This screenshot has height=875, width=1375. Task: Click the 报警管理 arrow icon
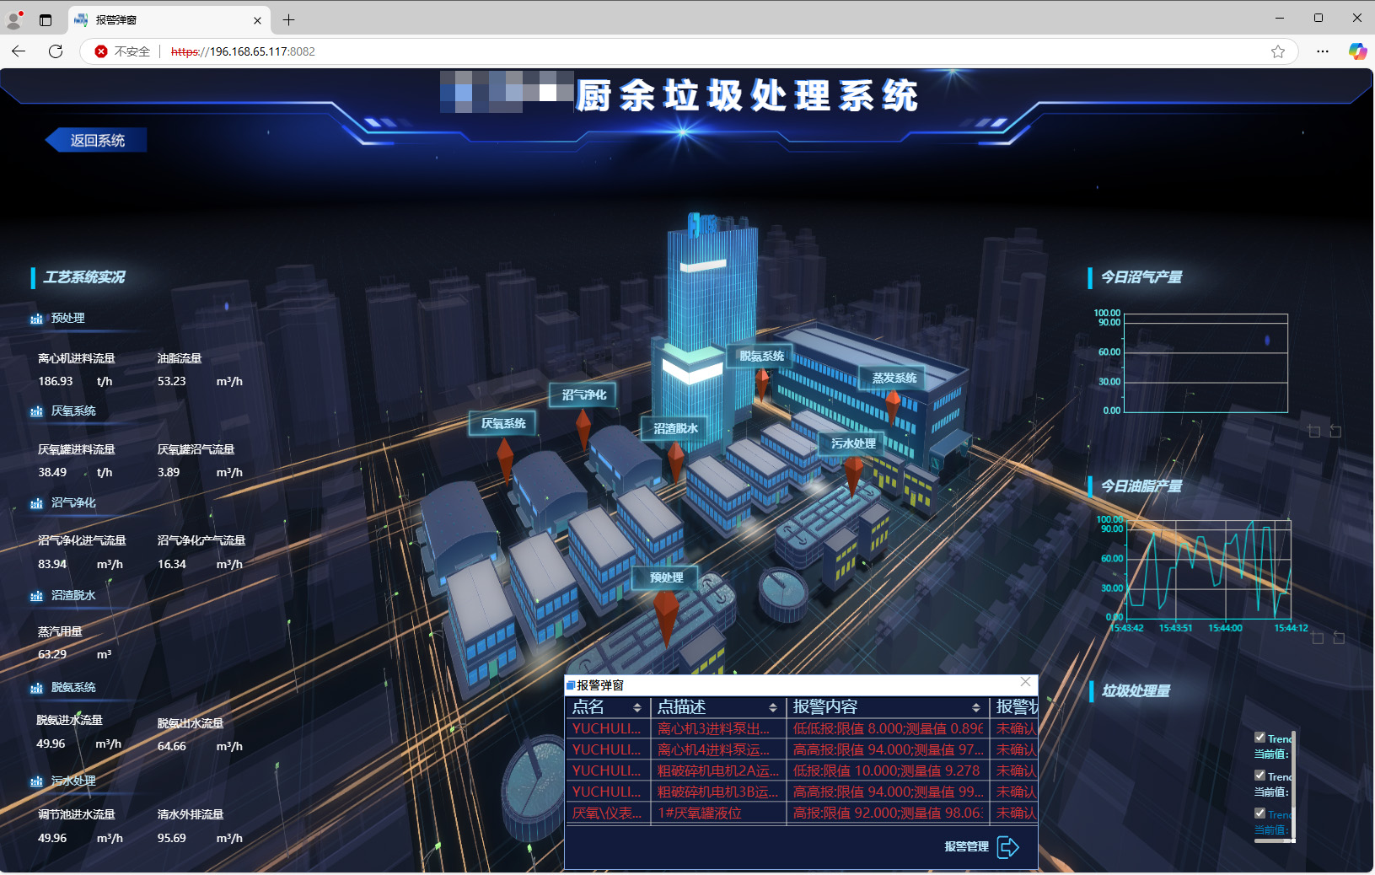(x=1007, y=846)
